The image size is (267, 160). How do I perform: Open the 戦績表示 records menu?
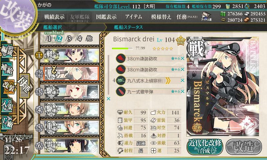[54, 17]
